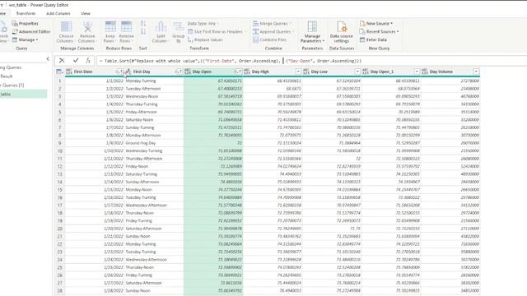Screen dimensions: 527x296
Task: Open the Advanced Editor
Action: click(x=31, y=31)
